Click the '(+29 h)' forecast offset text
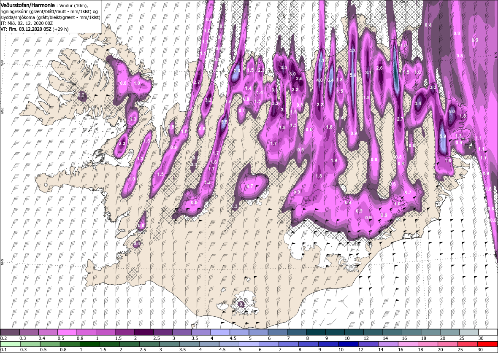The height and width of the screenshot is (353, 498). (x=60, y=29)
